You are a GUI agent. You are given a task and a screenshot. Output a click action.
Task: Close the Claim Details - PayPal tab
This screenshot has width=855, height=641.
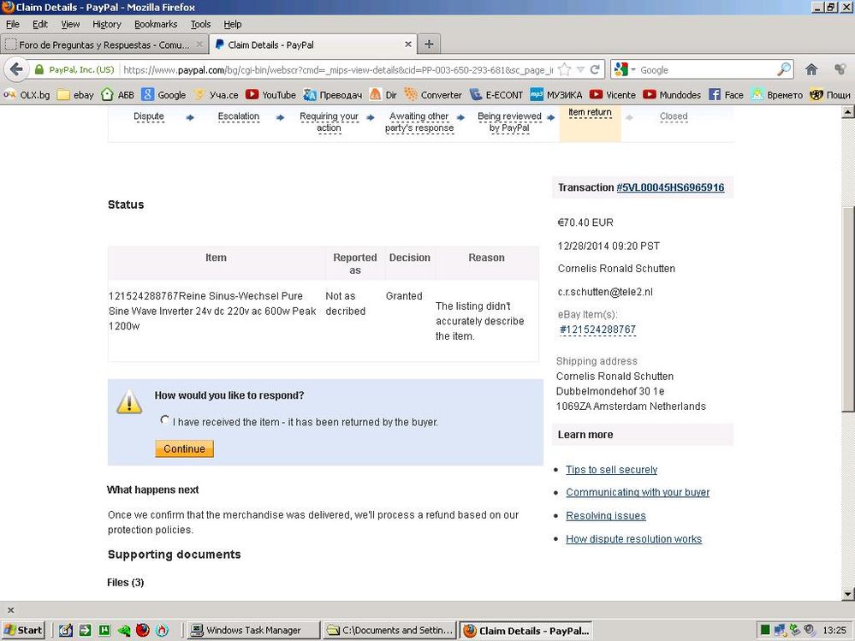(408, 45)
